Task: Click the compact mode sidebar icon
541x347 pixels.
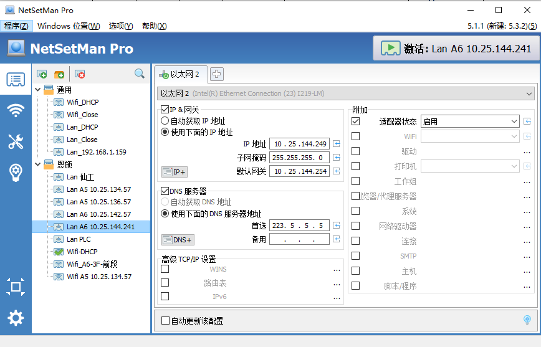Action: point(16,287)
